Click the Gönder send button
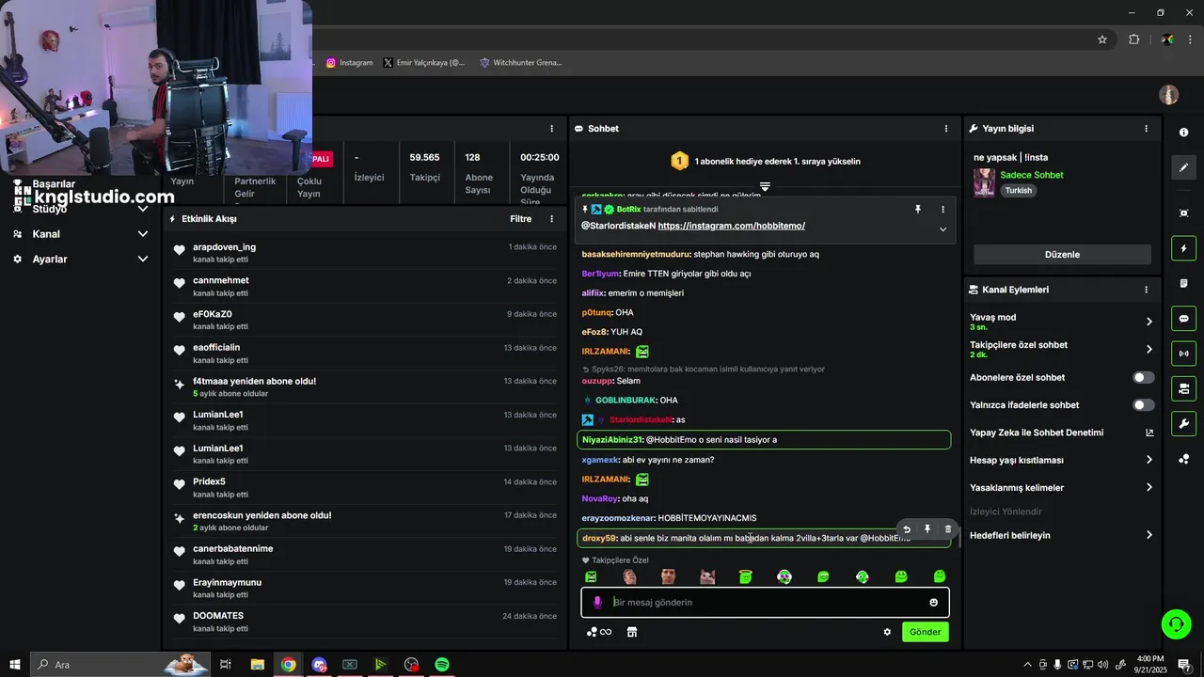Viewport: 1204px width, 677px height. pos(925,632)
